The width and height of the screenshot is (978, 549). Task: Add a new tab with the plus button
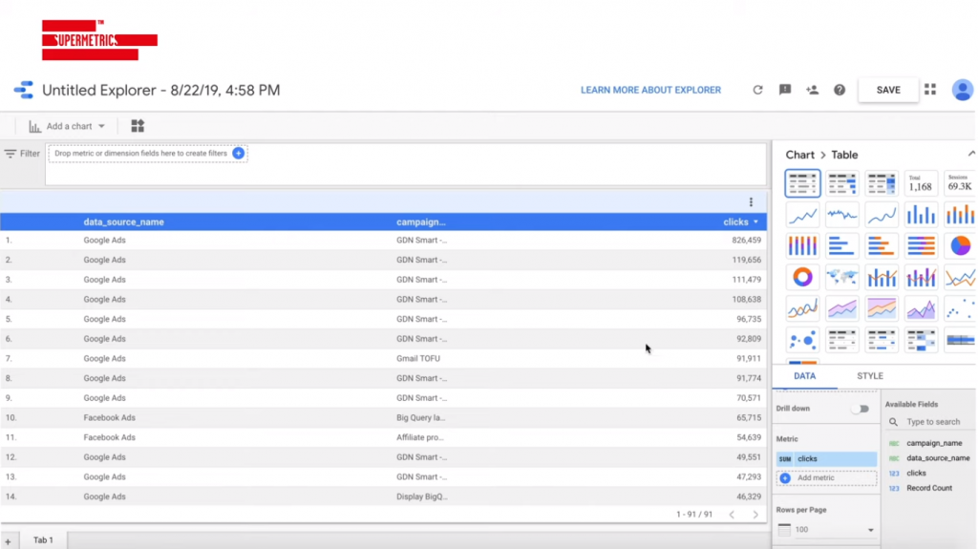click(x=8, y=541)
